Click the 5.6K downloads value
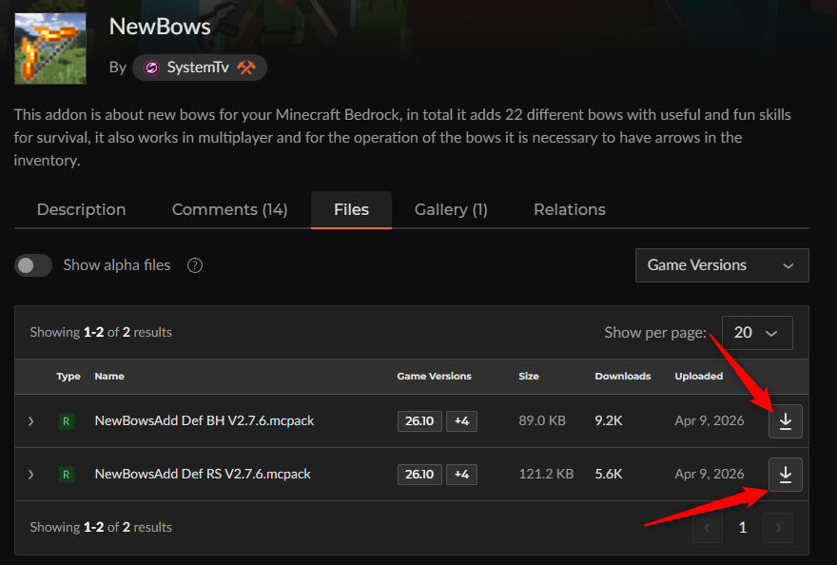Viewport: 837px width, 565px height. pyautogui.click(x=609, y=475)
